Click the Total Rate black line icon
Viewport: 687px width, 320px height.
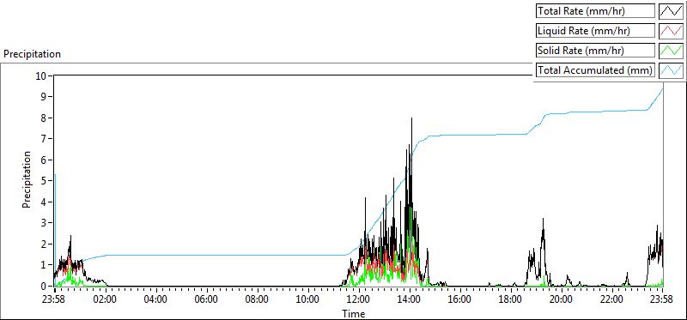pyautogui.click(x=671, y=11)
